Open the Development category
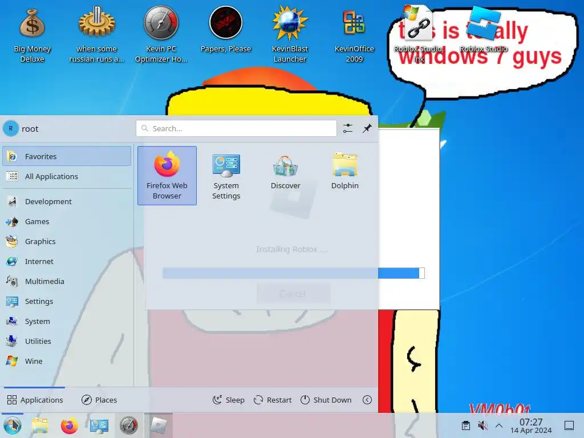This screenshot has height=438, width=584. (67, 201)
